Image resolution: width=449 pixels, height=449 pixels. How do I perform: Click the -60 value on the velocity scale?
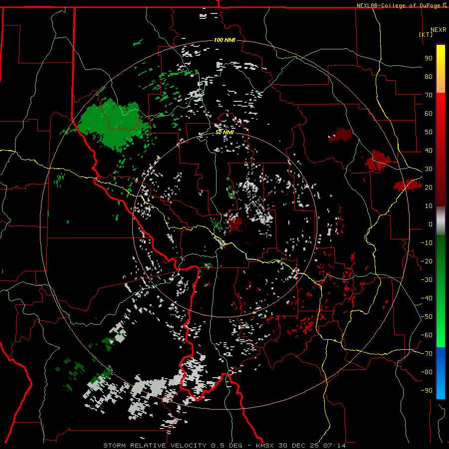click(427, 335)
